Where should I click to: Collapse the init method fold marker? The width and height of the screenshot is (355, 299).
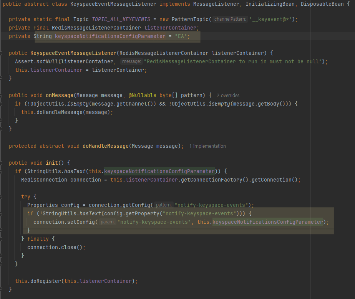tap(1, 163)
